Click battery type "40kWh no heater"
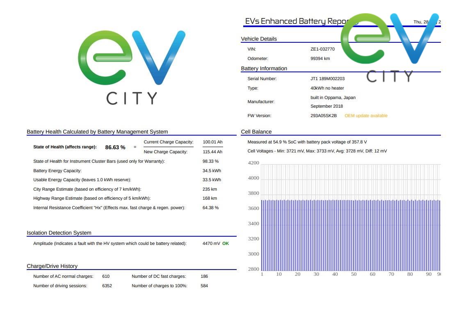Viewport: 452px width, 309px height. click(x=327, y=88)
